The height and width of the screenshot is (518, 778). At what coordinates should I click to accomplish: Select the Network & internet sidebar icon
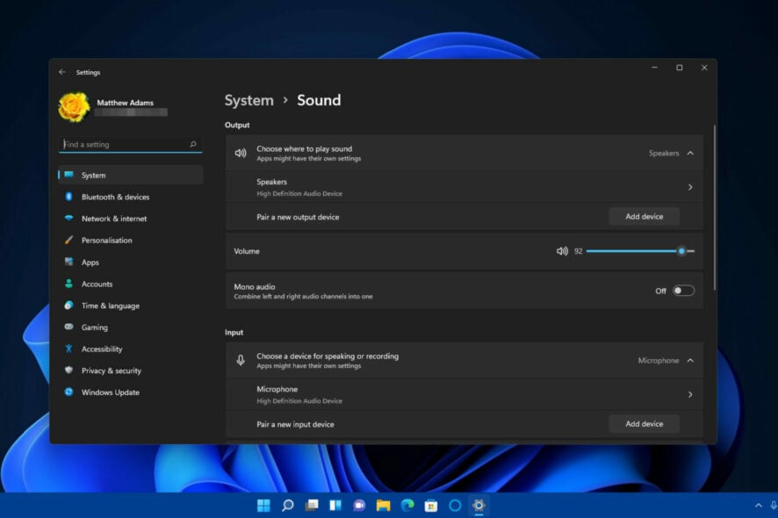[x=70, y=219]
